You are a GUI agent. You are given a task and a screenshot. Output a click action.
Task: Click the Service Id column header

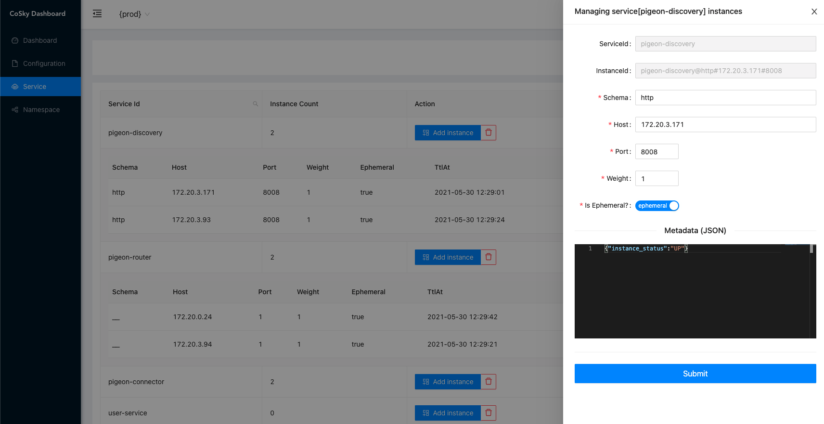pyautogui.click(x=124, y=104)
